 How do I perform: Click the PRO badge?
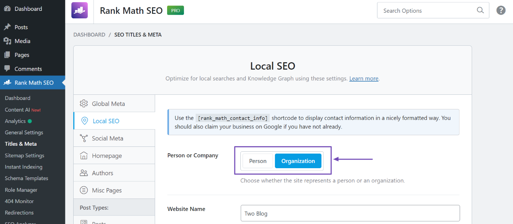[x=175, y=10]
